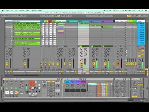Screen dimensions: 149x112
Task: Click the red grid matrix in first device
Action: tap(32, 83)
